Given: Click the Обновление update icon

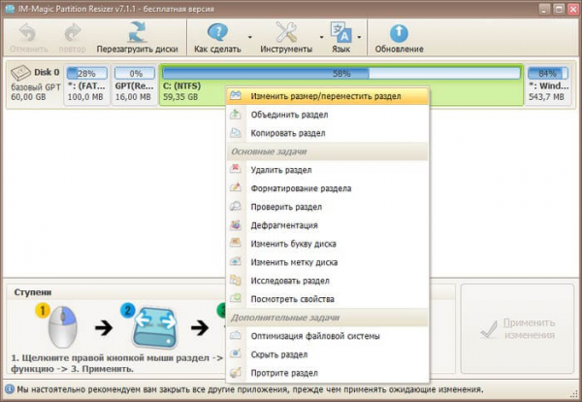Looking at the screenshot, I should (x=399, y=33).
